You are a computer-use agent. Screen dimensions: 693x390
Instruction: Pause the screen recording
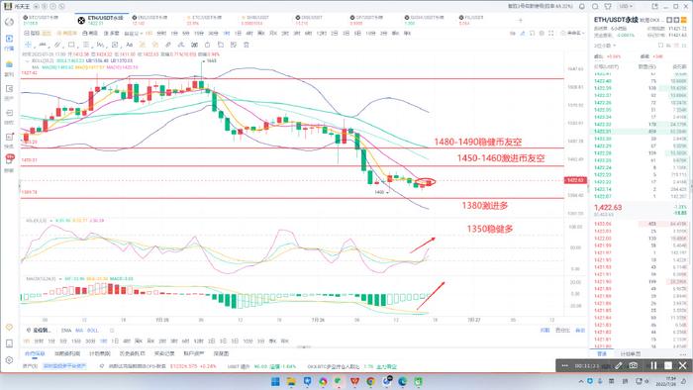pyautogui.click(x=653, y=365)
